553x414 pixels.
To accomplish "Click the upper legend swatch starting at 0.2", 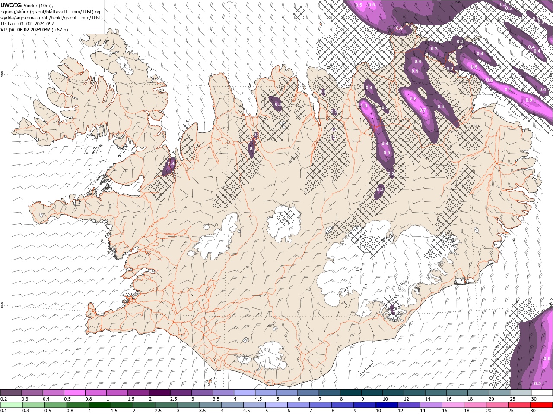I will click(11, 393).
